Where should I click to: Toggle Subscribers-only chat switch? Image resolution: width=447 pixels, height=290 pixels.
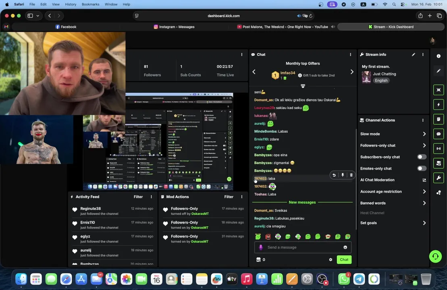422,157
